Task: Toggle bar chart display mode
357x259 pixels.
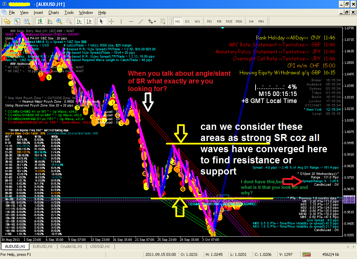Action: tap(39, 22)
